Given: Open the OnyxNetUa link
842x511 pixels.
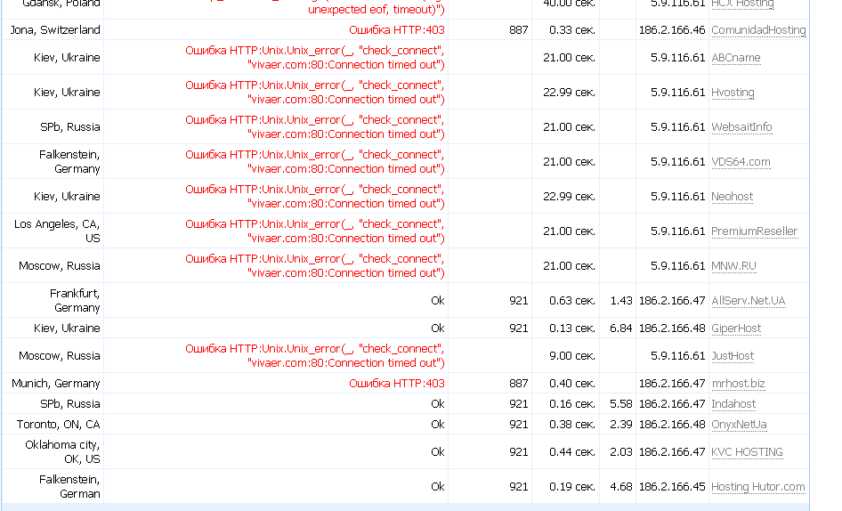Looking at the screenshot, I should (739, 425).
